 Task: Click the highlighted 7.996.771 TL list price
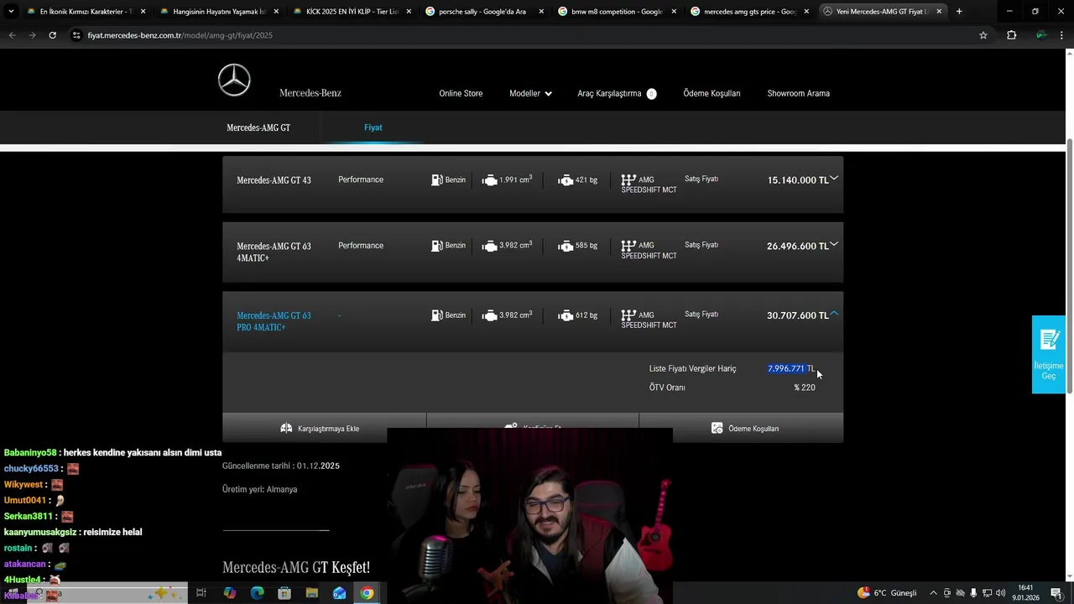click(x=791, y=368)
